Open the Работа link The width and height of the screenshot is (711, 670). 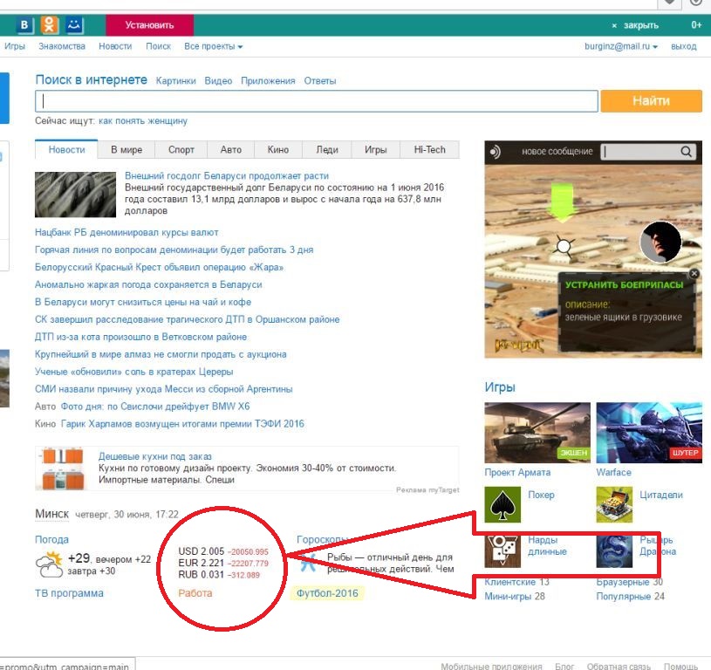(195, 593)
